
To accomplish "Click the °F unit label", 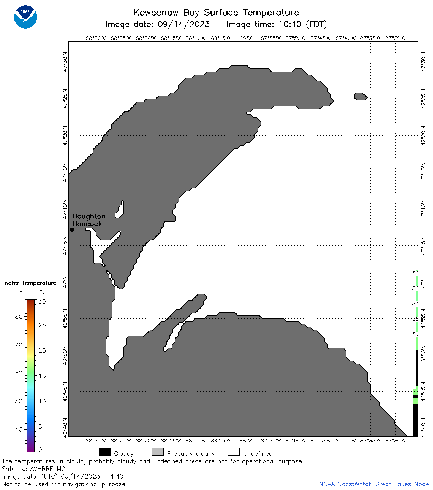I will [20, 292].
